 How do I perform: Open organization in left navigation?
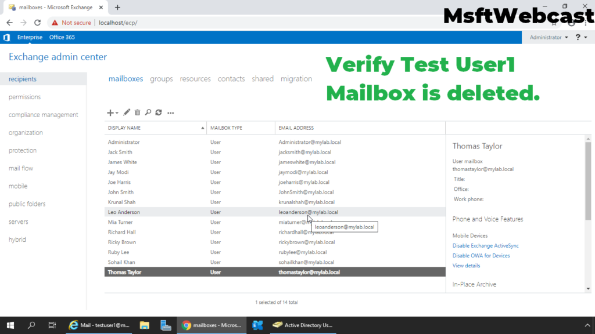click(26, 133)
